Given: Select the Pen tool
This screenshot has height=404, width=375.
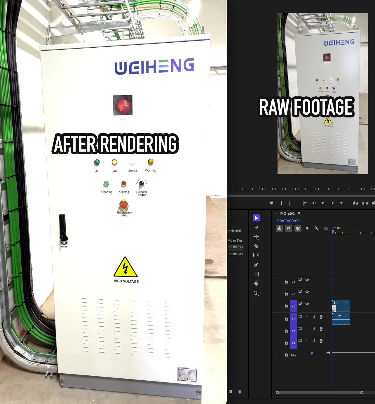Looking at the screenshot, I should 256,265.
